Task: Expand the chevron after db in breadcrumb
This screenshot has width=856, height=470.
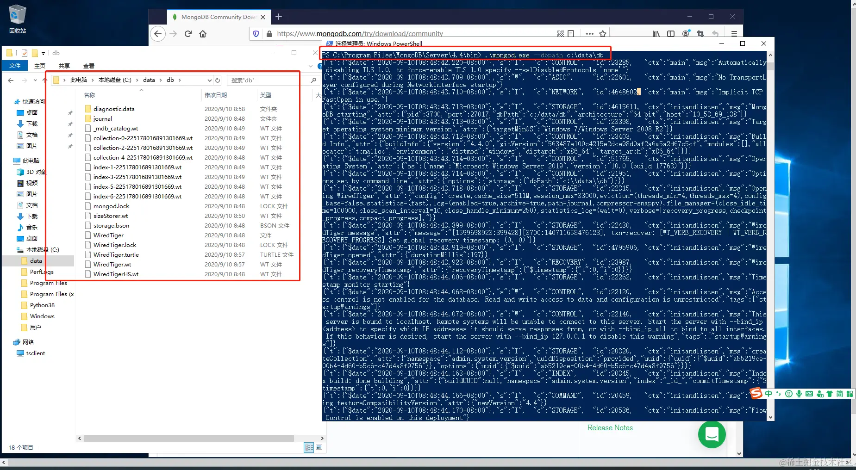Action: point(180,80)
